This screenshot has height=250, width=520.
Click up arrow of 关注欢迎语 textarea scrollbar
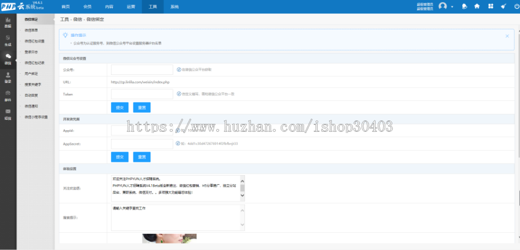tap(243, 180)
